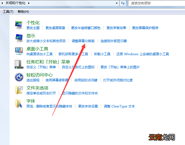
Task: Open the 显示 heading link
Action: pyautogui.click(x=31, y=36)
